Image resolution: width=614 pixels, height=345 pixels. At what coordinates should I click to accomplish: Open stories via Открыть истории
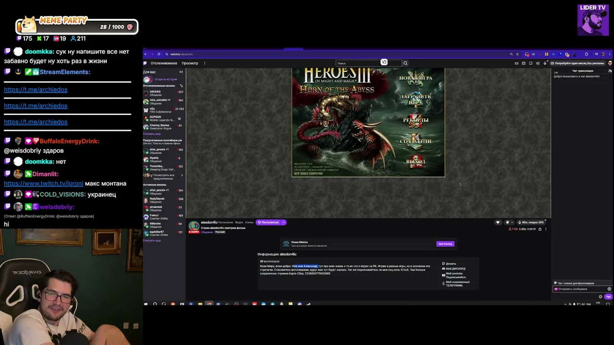point(165,79)
